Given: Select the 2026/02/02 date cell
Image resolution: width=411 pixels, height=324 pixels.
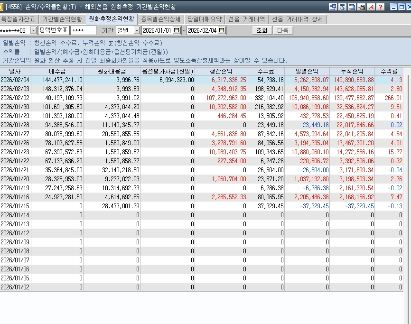Looking at the screenshot, I should point(15,98).
